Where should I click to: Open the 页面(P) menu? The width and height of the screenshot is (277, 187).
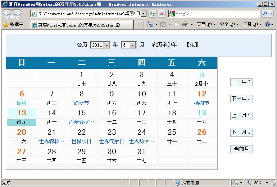[206, 24]
